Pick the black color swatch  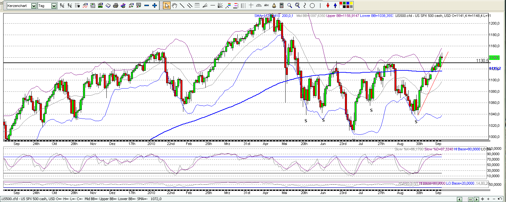pyautogui.click(x=344, y=7)
